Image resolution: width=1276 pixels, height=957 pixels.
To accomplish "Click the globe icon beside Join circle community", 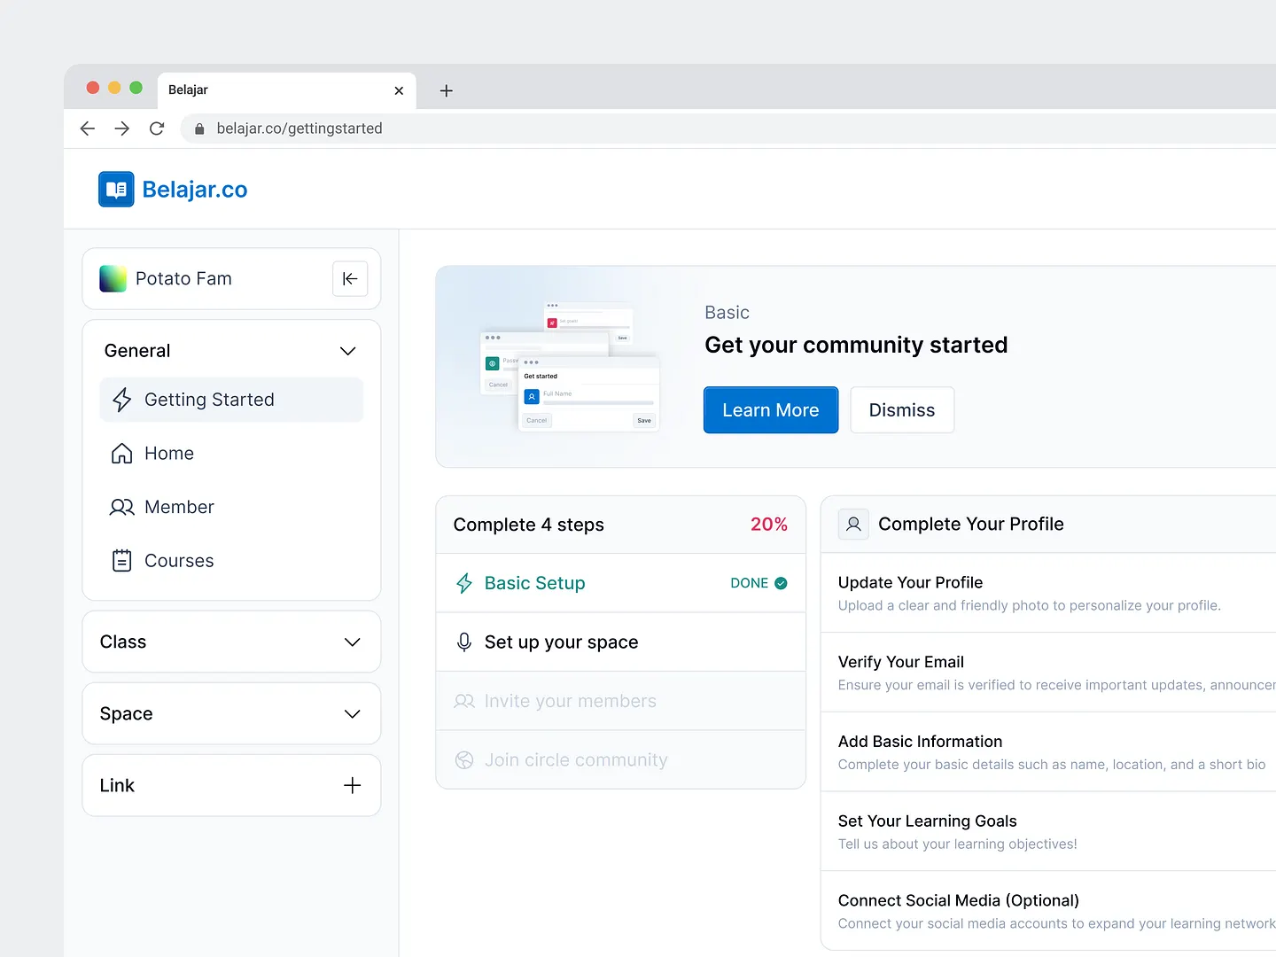I will 464,760.
